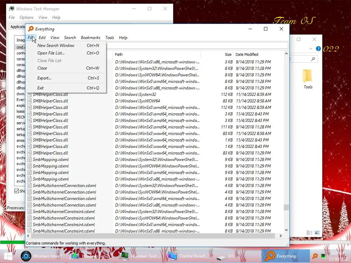Open the View menu in Everything
The width and height of the screenshot is (351, 263).
(55, 38)
